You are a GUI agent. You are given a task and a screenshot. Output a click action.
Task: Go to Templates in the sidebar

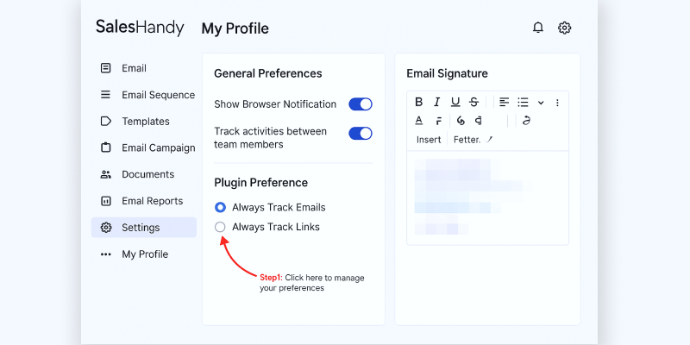coord(144,122)
